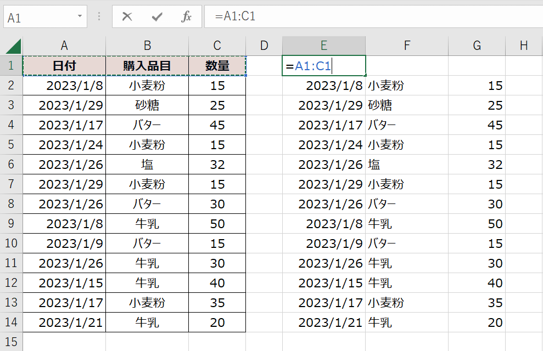Open the Name Box dropdown arrow
Screen dimensions: 543x351
[80, 16]
